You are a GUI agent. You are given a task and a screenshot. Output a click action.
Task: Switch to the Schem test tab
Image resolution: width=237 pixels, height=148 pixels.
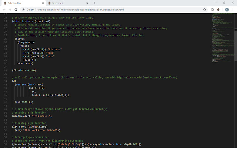tap(68, 3)
